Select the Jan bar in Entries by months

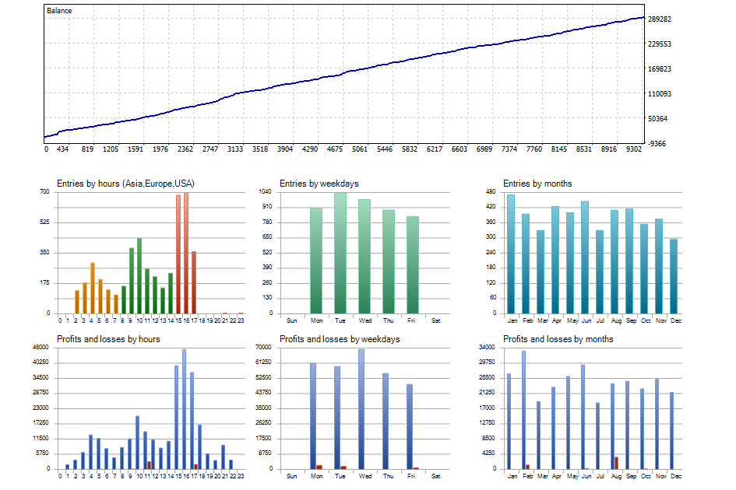point(511,254)
